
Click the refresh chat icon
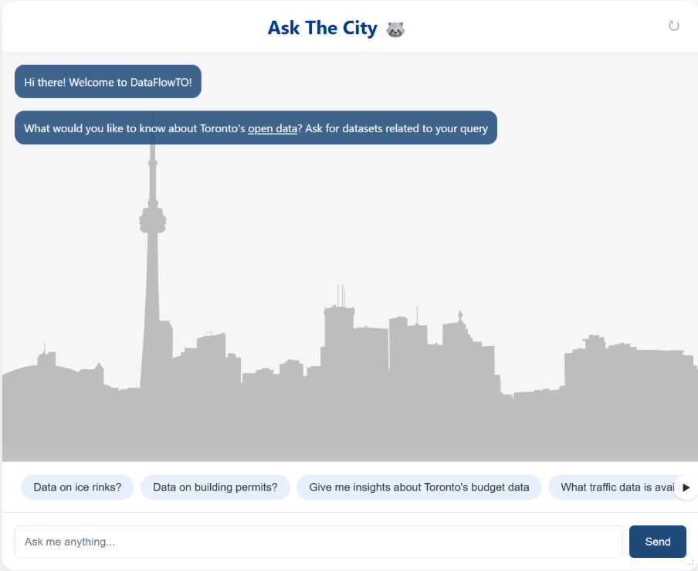coord(673,25)
